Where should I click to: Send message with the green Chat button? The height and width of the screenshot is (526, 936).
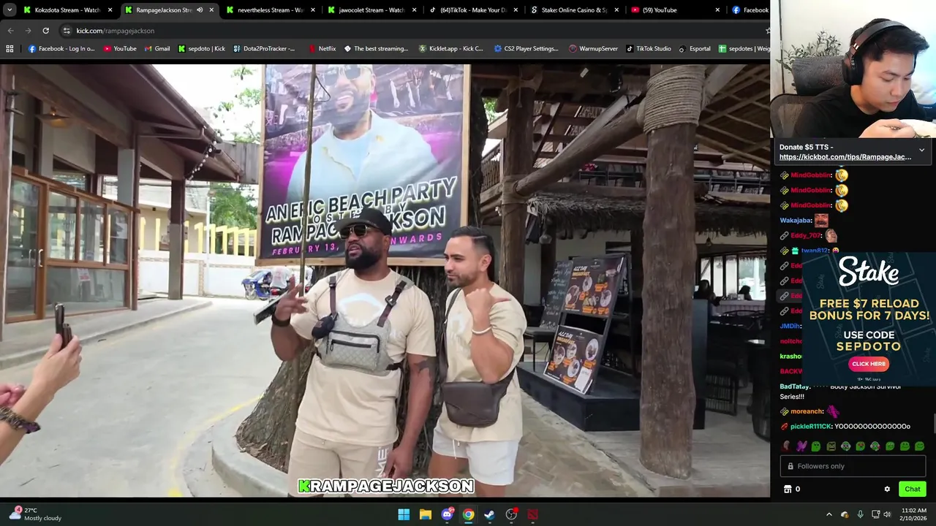click(913, 489)
